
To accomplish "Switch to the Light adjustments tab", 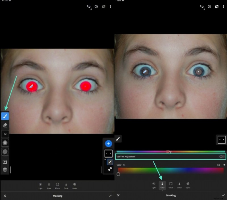I will [41, 186].
